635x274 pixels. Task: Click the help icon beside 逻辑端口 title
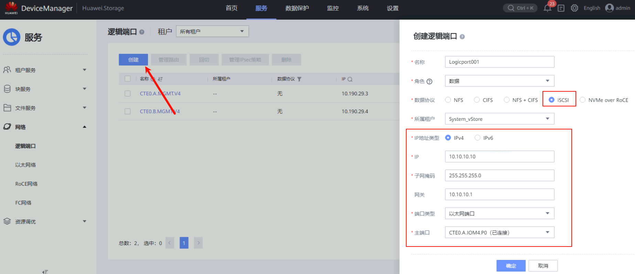pos(142,32)
